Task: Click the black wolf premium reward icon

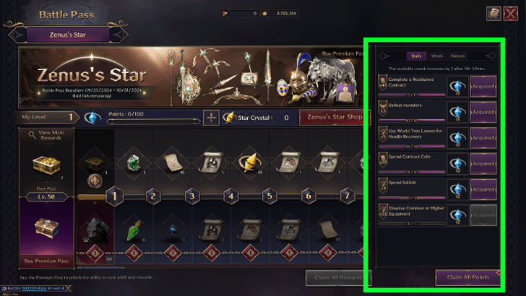Action: 95,230
